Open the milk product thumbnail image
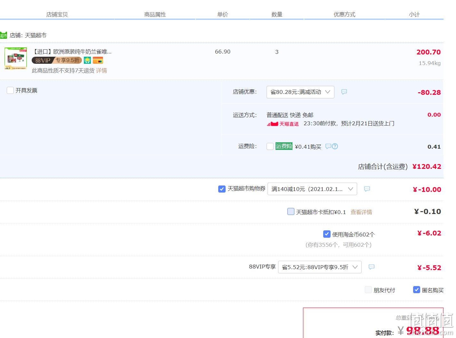Screen dimensions: 456x338 click(x=16, y=59)
